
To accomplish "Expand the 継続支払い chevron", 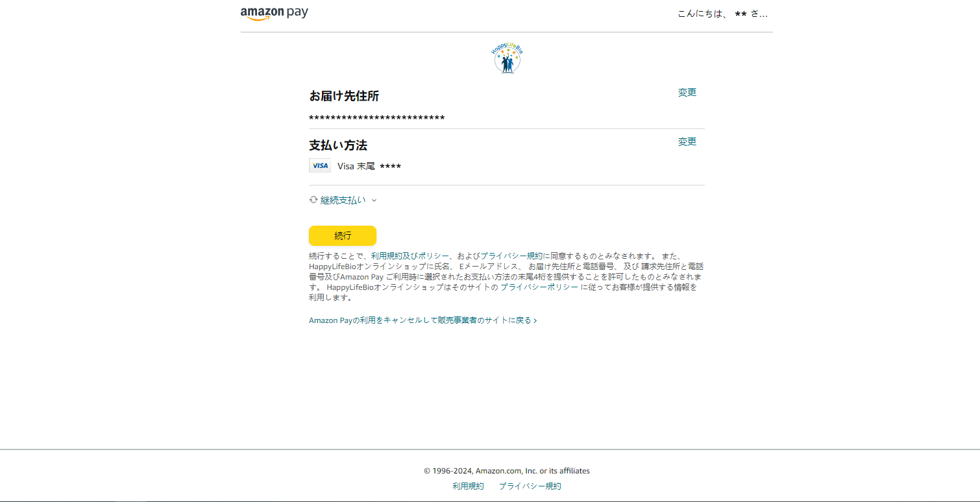I will click(374, 200).
